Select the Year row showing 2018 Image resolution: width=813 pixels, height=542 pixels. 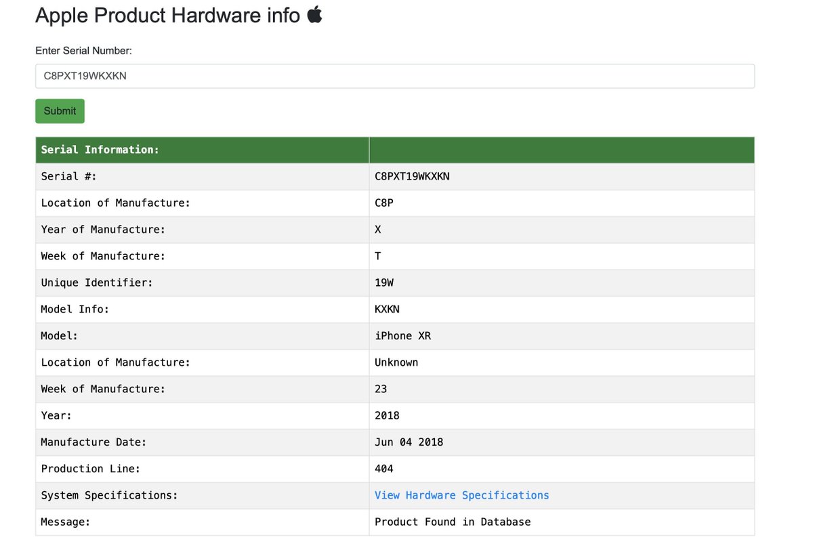pyautogui.click(x=387, y=415)
